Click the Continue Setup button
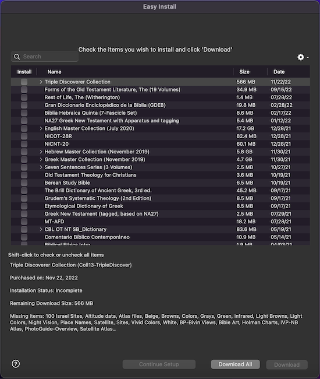The height and width of the screenshot is (379, 320). [159, 364]
